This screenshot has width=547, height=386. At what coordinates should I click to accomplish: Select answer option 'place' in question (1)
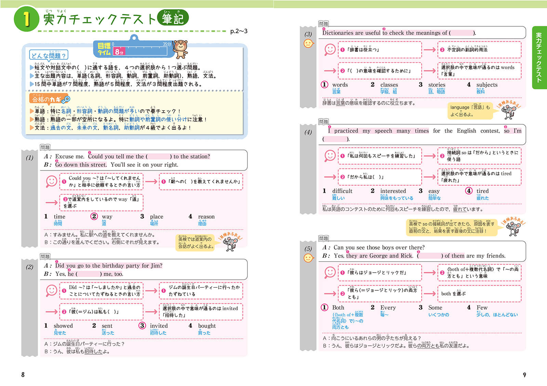[x=156, y=217]
